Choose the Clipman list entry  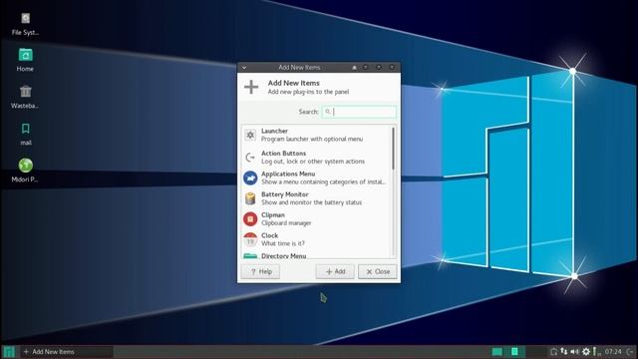[x=316, y=219]
